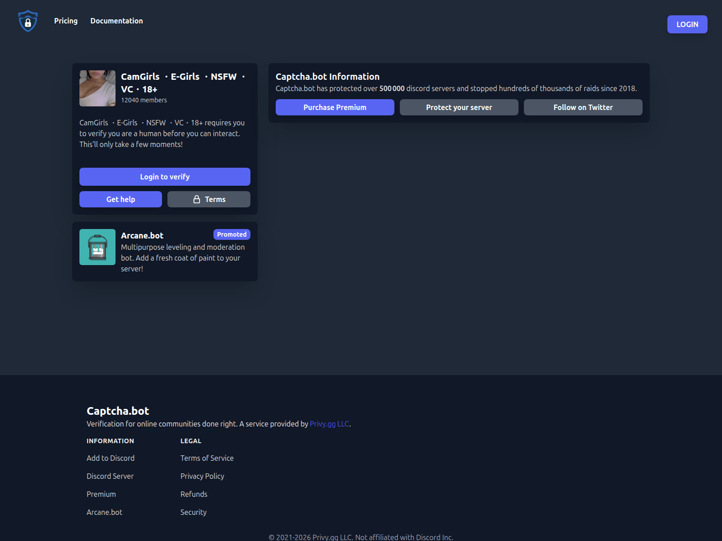Click the footer 'Captcha.bot' heading
Screen dimensions: 722x541
(x=118, y=411)
